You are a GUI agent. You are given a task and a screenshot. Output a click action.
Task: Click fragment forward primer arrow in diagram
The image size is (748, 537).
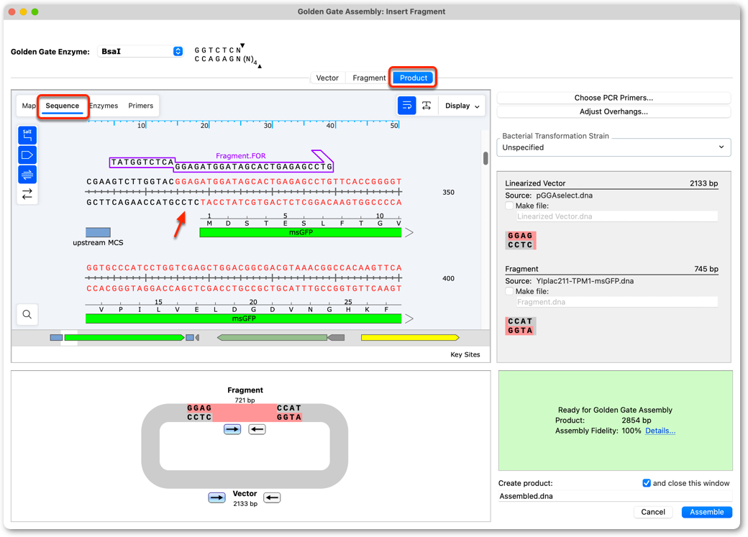232,430
